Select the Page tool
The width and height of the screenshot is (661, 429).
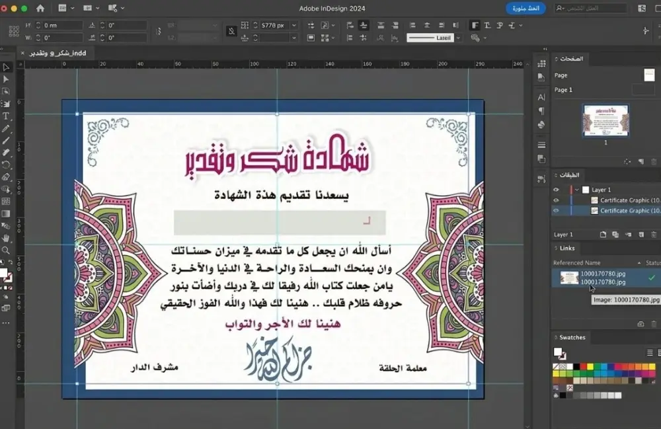click(6, 91)
